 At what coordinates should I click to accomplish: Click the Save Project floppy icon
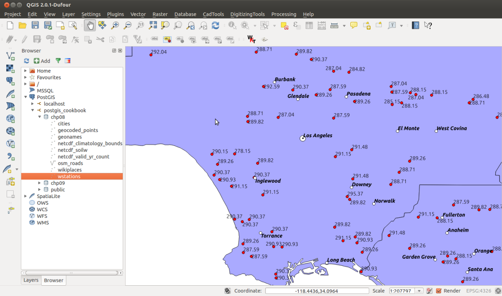(x=35, y=26)
